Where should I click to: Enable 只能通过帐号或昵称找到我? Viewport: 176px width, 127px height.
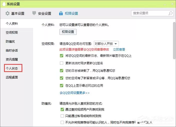[x=62, y=116]
